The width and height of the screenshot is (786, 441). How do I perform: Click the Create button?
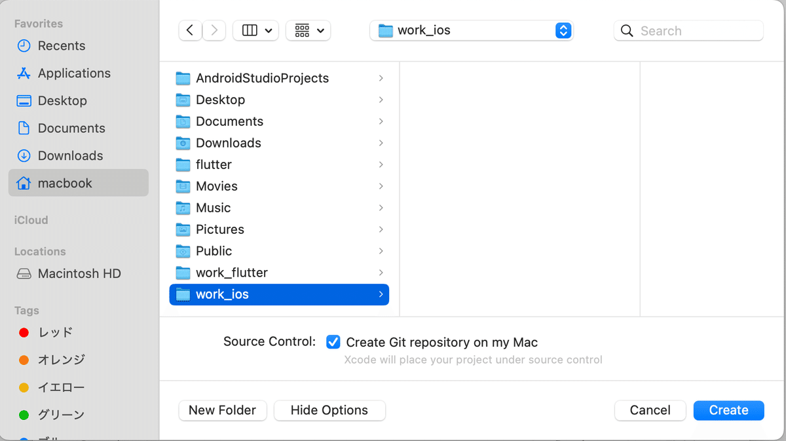coord(728,410)
